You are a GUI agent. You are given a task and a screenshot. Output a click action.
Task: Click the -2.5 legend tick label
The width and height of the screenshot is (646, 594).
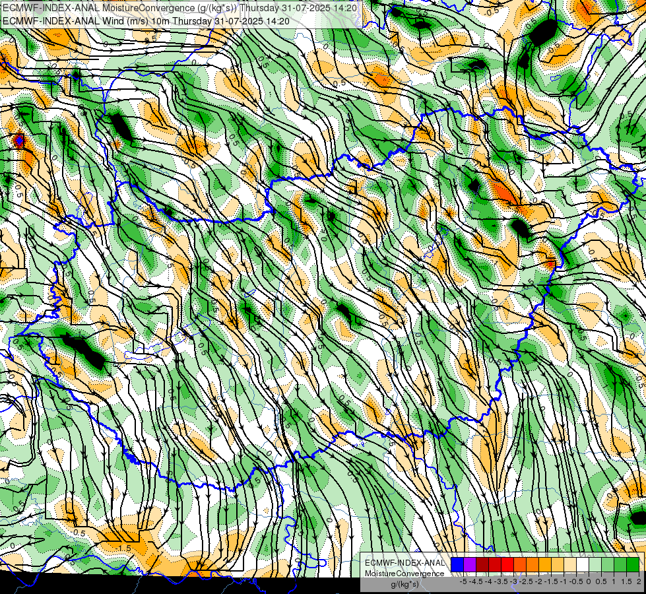point(526,581)
